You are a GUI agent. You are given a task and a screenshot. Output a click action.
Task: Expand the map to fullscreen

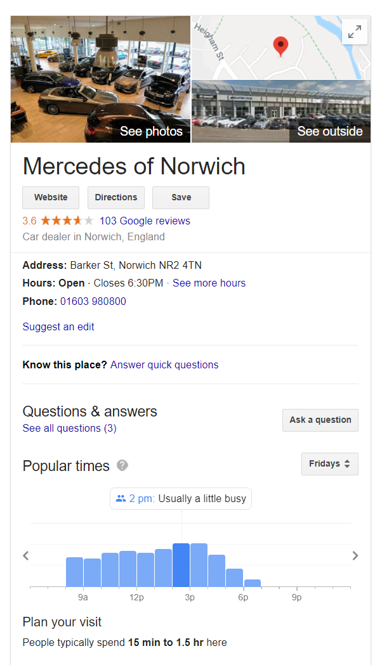coord(354,31)
